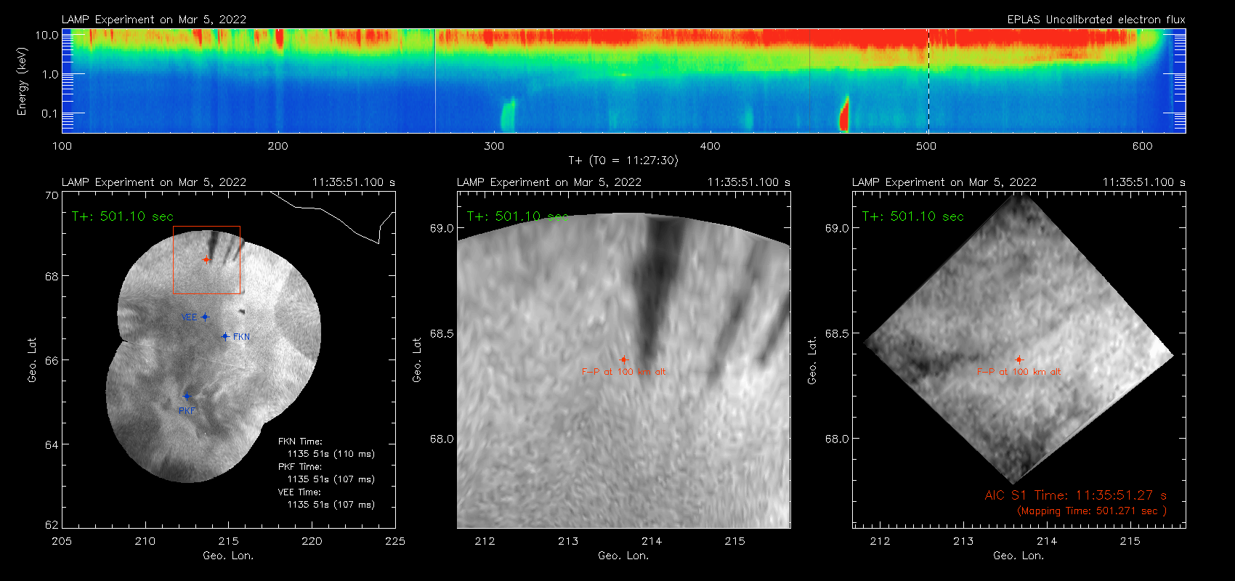Click the '11:35:51.100 s' timestamp above right panel
Viewport: 1235px width, 581px height.
pyautogui.click(x=1144, y=182)
